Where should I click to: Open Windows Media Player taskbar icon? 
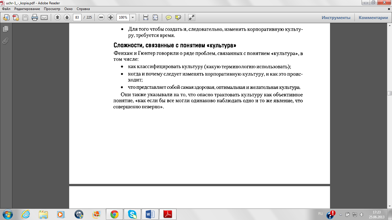tap(61, 214)
